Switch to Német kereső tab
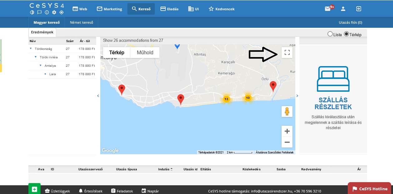The image size is (393, 194). click(x=81, y=22)
